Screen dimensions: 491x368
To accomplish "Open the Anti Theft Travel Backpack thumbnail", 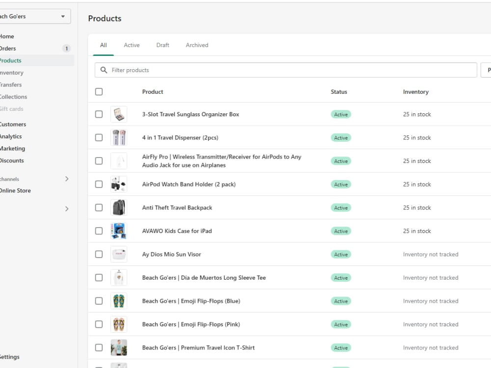I will [119, 208].
